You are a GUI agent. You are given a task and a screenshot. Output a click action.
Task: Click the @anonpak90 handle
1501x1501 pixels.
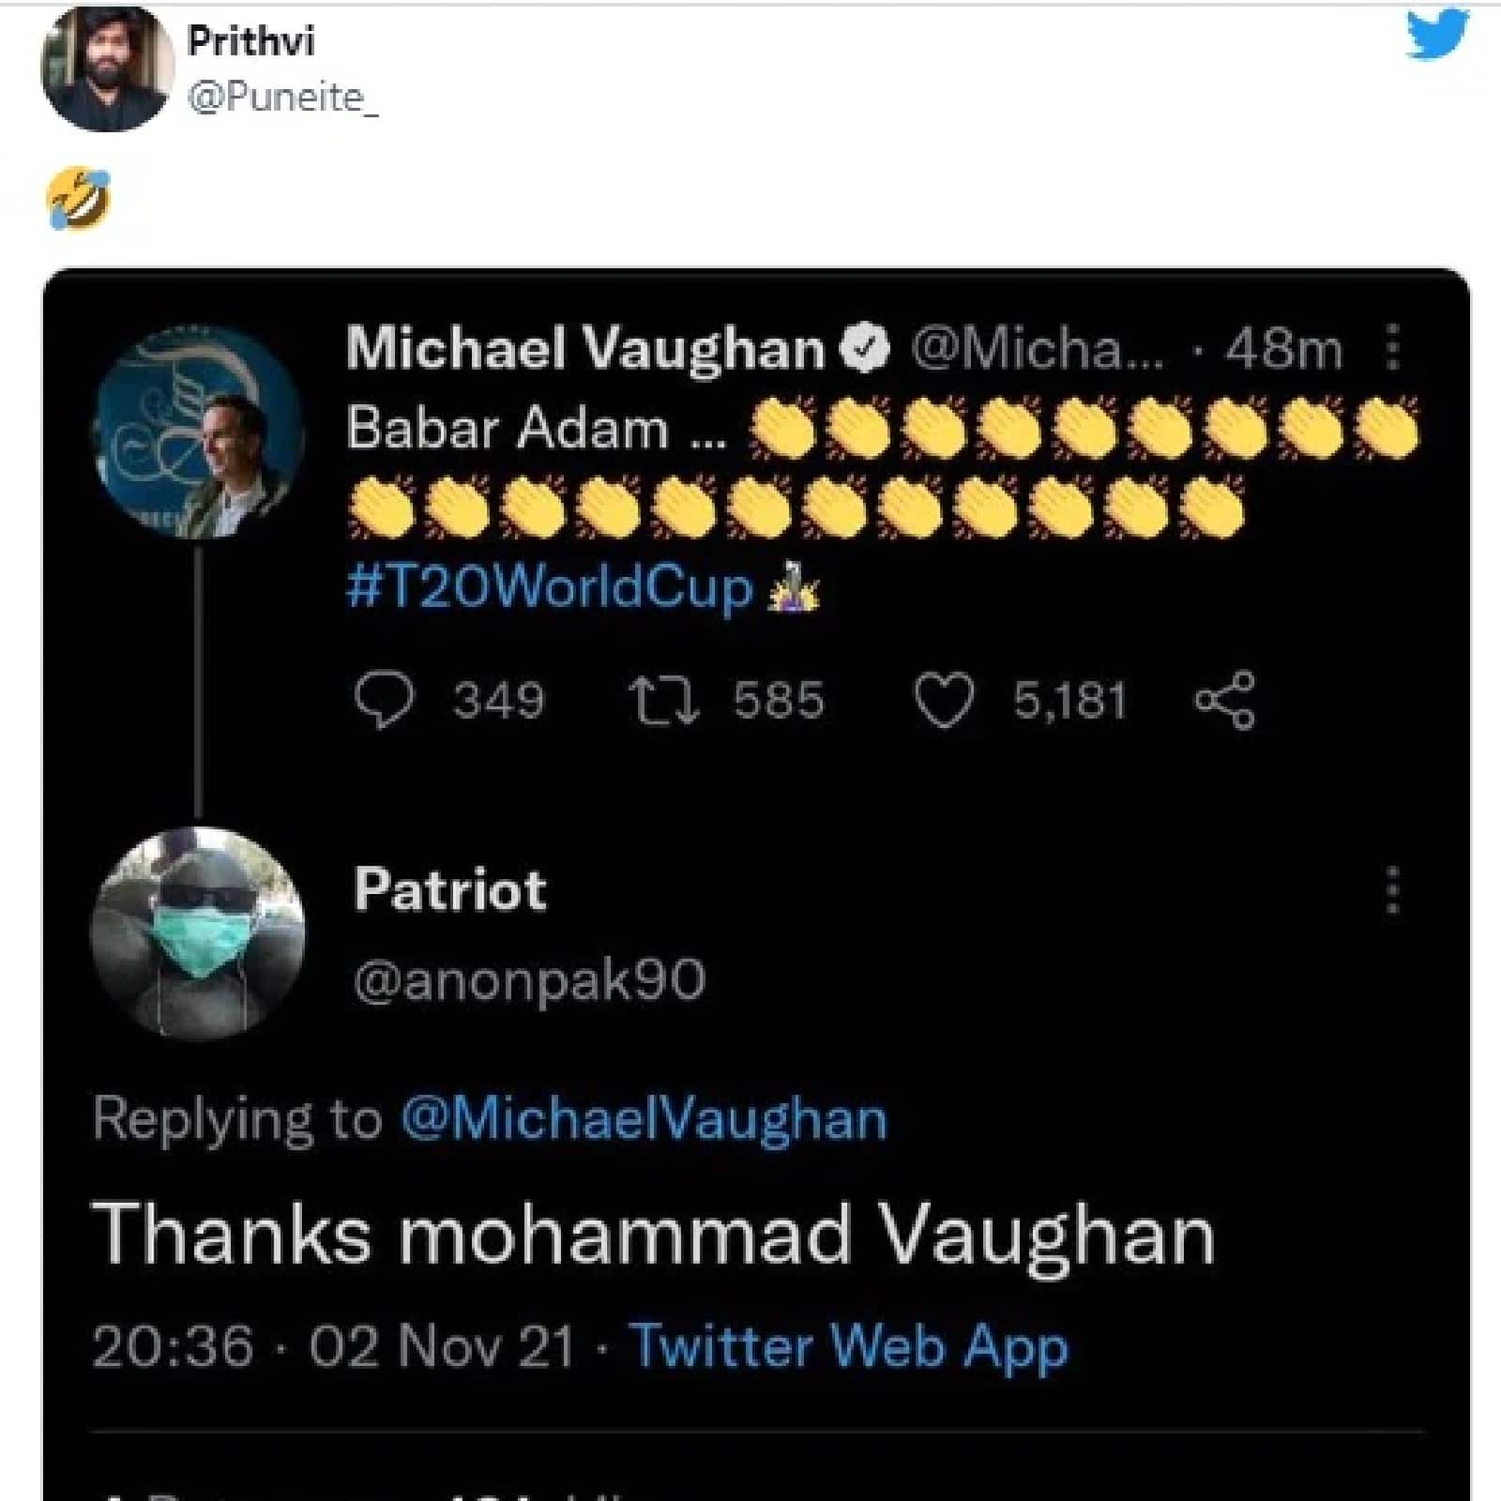coord(529,979)
